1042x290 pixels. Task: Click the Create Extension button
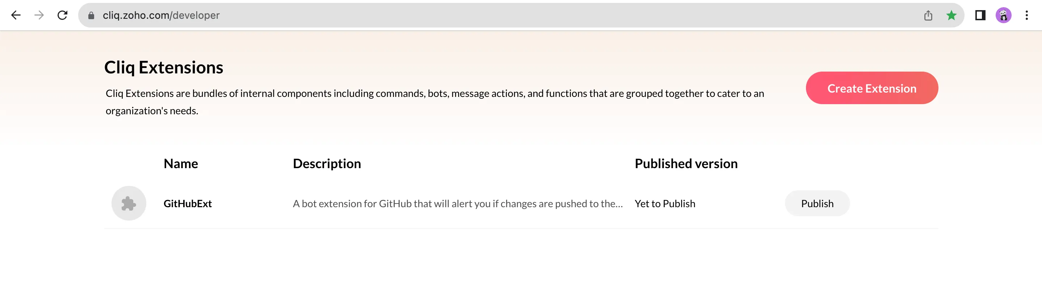(x=872, y=88)
